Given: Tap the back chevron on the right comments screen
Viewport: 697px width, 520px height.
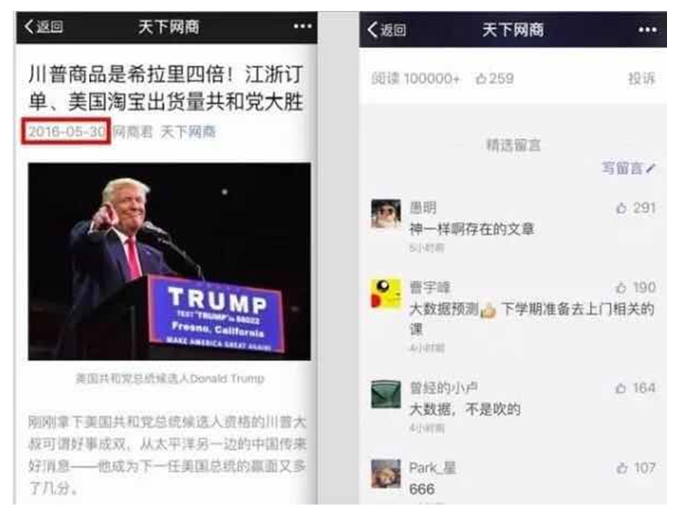Looking at the screenshot, I should (373, 30).
